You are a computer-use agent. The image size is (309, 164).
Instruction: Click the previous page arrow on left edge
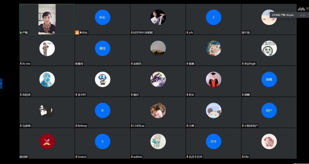click(1, 83)
